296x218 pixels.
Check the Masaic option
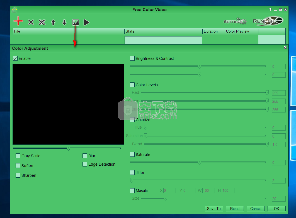[132, 191]
